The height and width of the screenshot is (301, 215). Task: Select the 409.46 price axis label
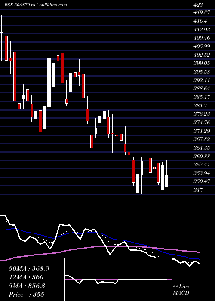pos(202,38)
